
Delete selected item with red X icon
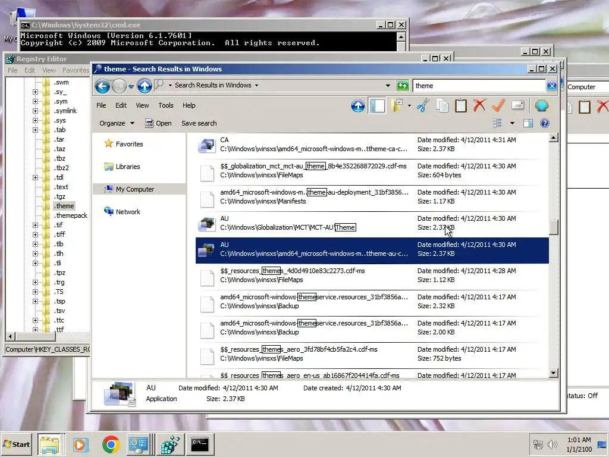pos(479,105)
